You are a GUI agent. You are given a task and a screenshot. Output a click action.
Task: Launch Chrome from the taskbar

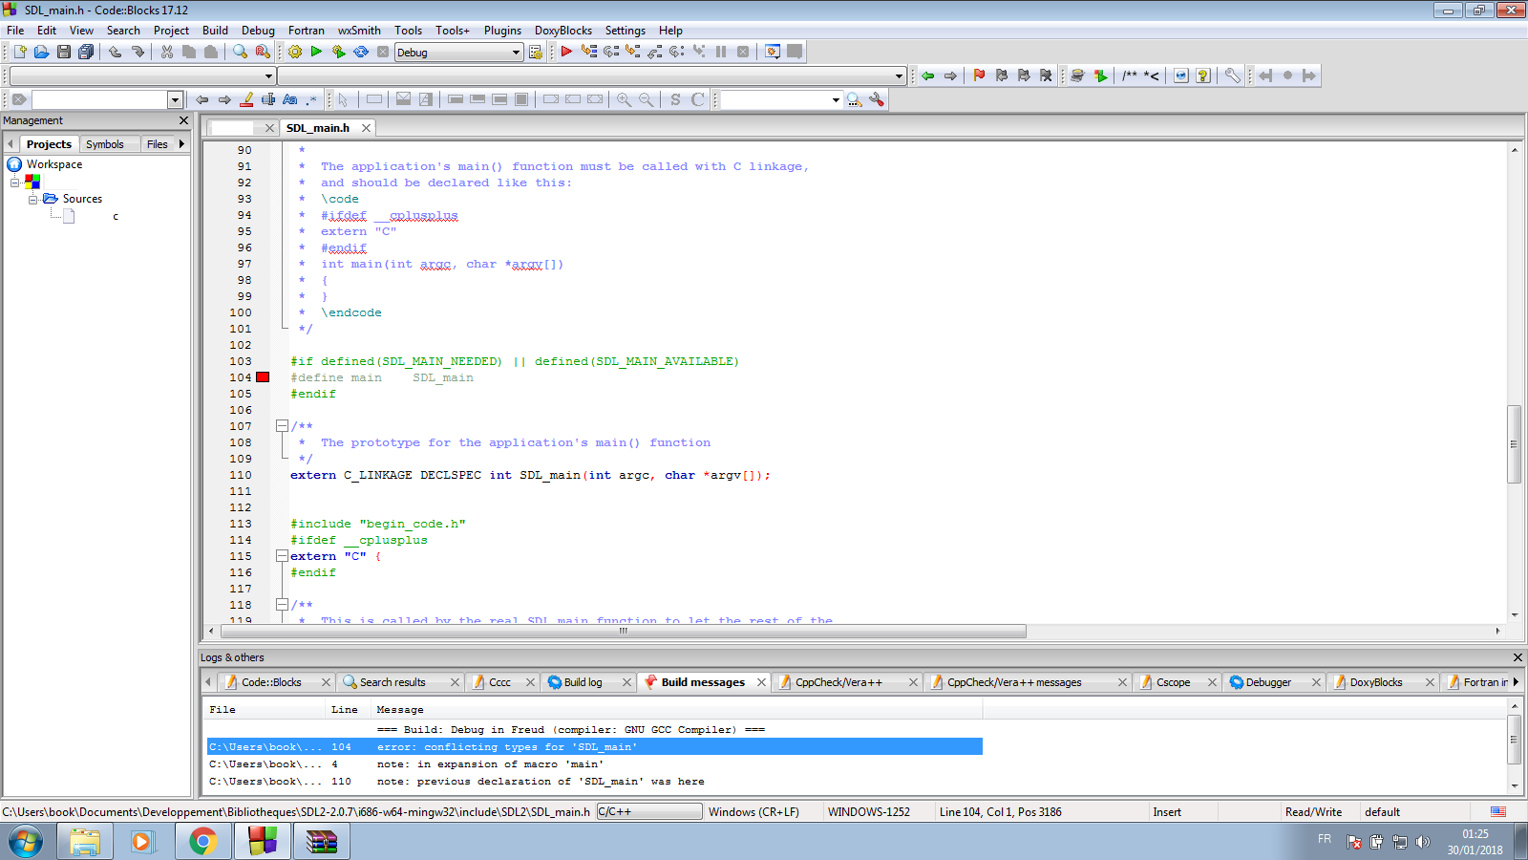pyautogui.click(x=202, y=842)
